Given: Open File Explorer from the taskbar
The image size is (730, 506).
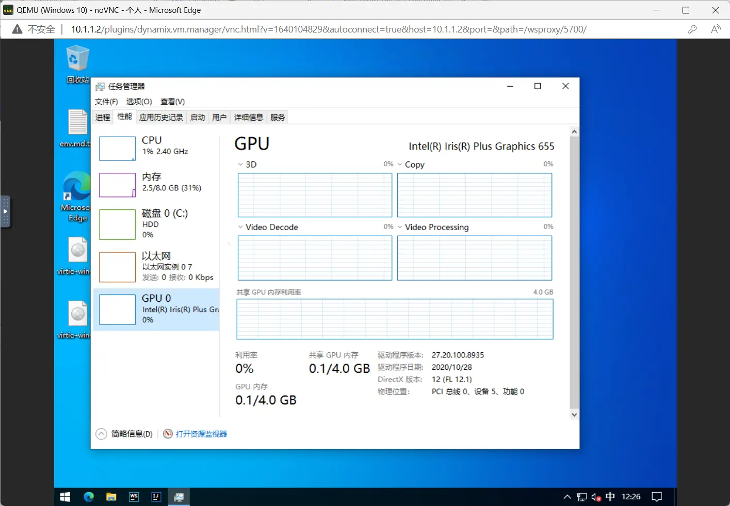Looking at the screenshot, I should click(111, 497).
